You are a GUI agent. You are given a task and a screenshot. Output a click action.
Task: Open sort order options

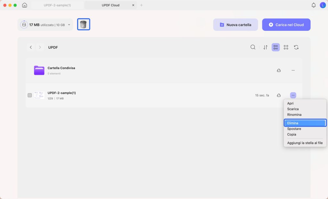pyautogui.click(x=265, y=47)
